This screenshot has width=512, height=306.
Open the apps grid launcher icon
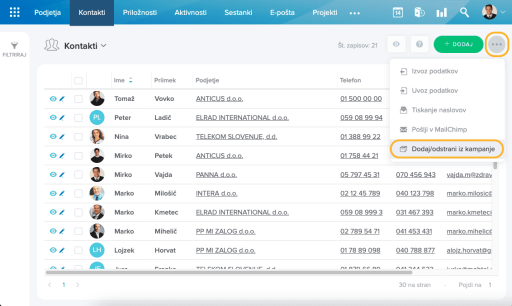click(x=15, y=12)
